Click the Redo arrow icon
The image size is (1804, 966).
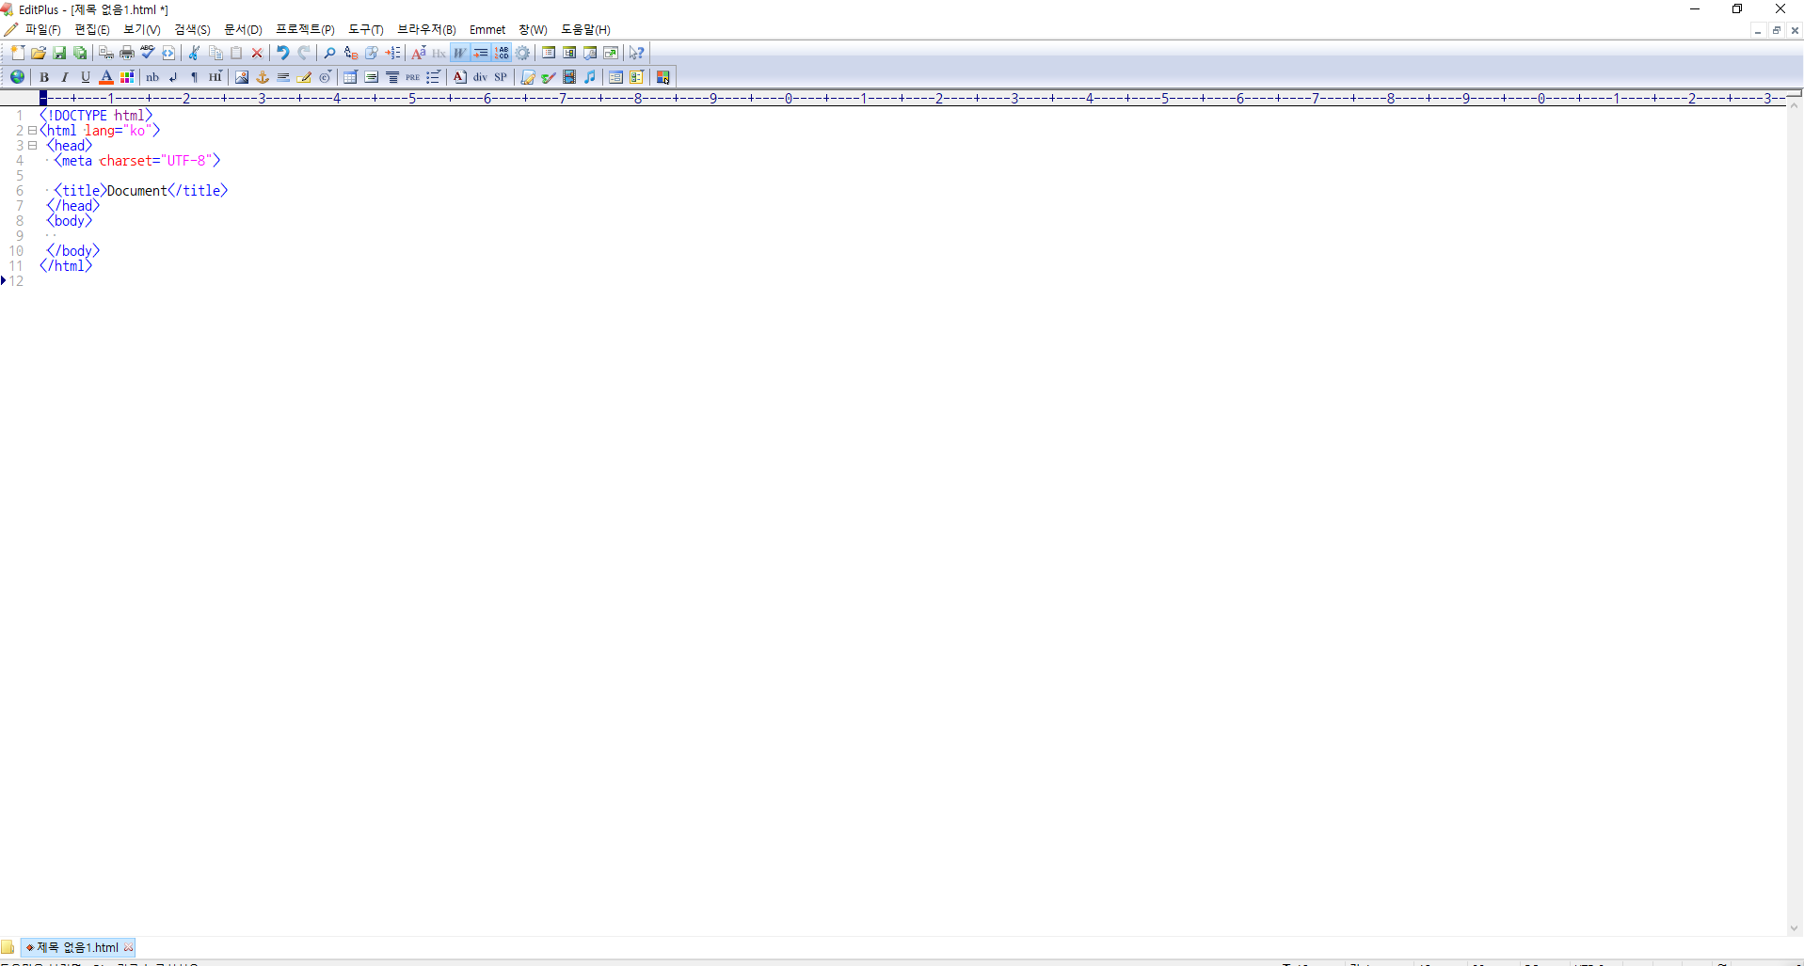304,53
